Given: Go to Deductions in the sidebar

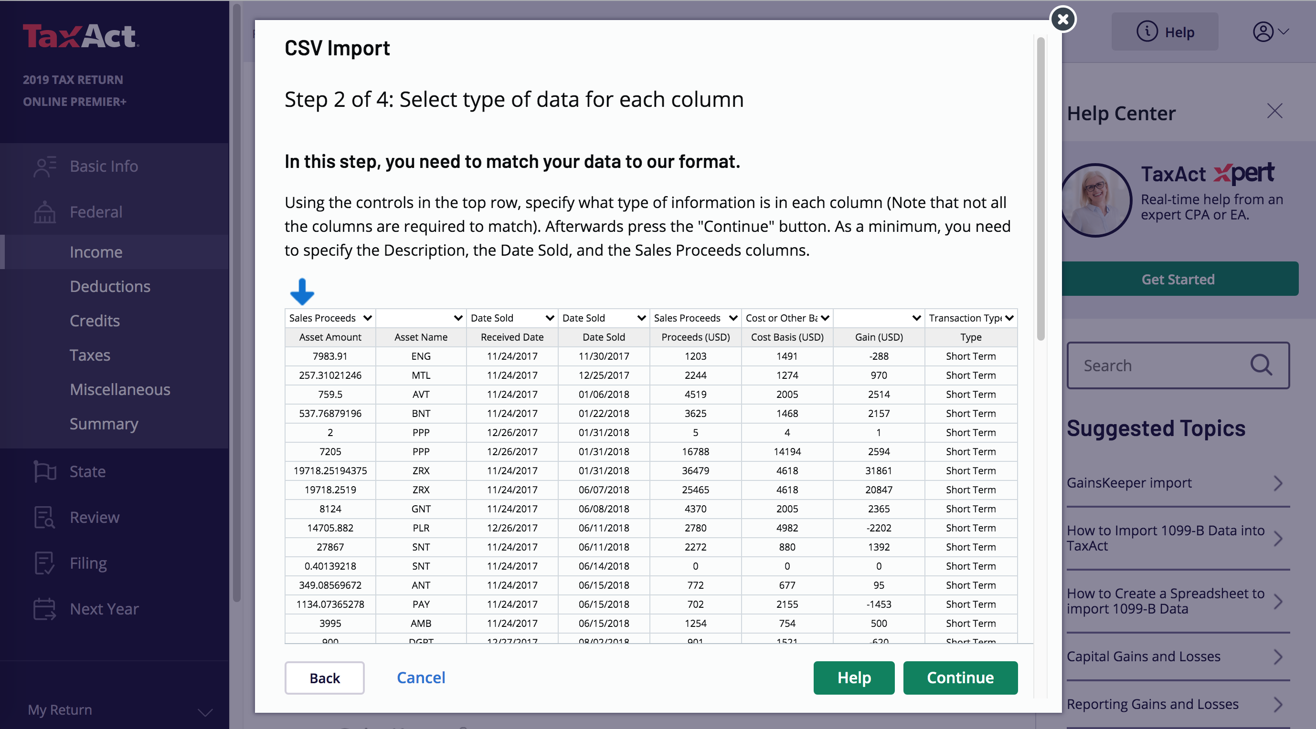Looking at the screenshot, I should [x=110, y=286].
